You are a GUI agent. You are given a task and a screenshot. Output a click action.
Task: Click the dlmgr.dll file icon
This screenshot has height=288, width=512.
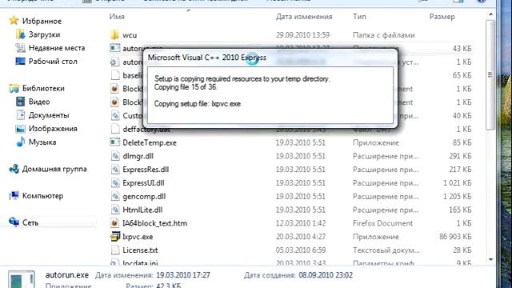click(115, 156)
